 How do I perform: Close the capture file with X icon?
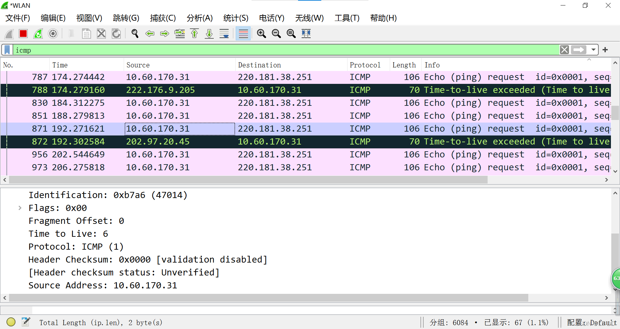tap(101, 34)
